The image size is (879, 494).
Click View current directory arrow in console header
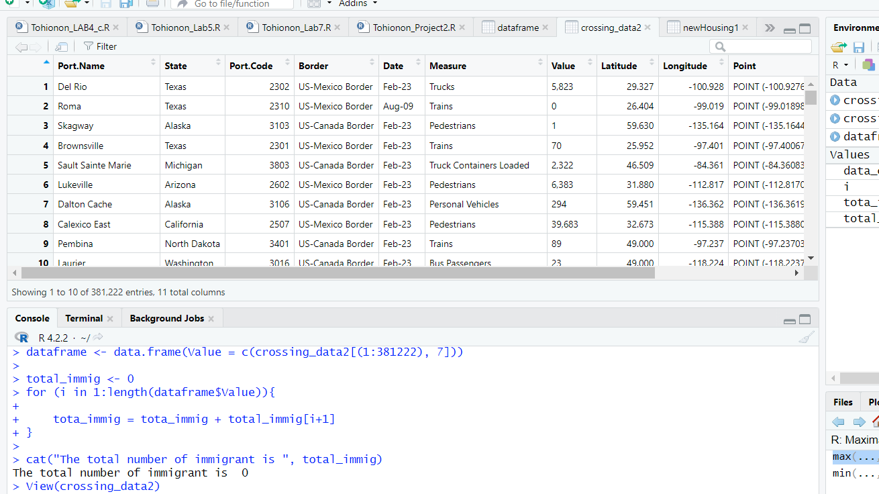point(98,338)
